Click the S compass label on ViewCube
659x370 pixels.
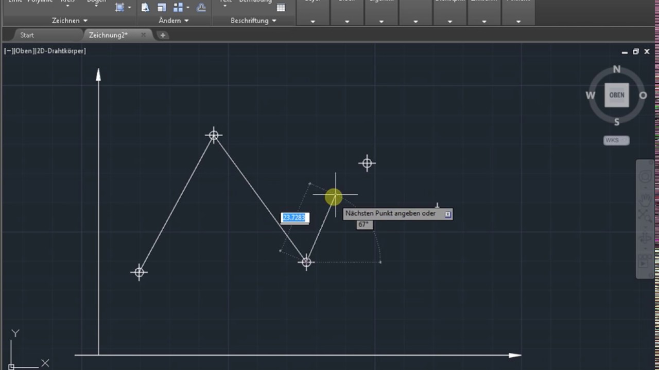point(617,122)
